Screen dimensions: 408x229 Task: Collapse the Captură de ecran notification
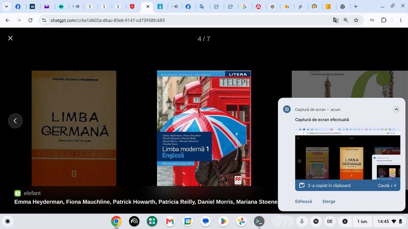pyautogui.click(x=396, y=109)
